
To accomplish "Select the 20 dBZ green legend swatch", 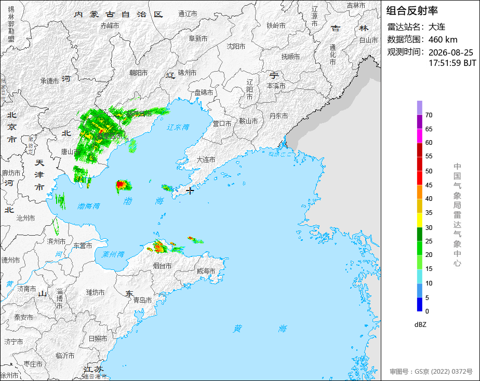I will [x=419, y=248].
